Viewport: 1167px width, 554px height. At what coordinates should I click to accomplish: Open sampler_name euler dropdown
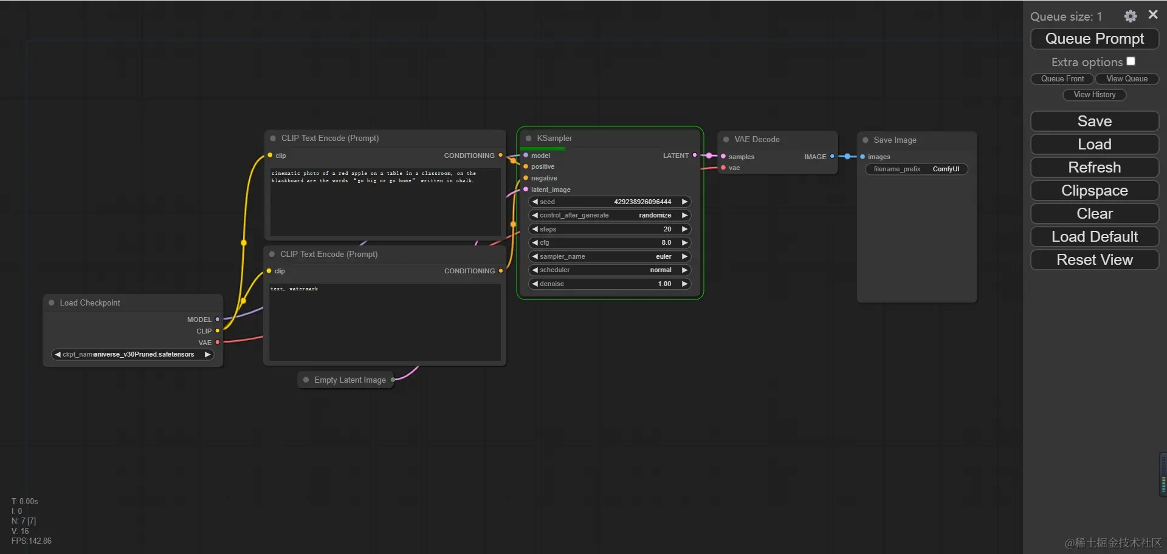coord(610,256)
